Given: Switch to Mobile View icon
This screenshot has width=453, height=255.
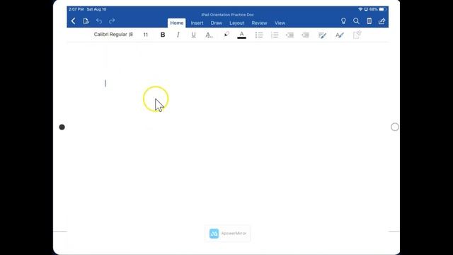Looking at the screenshot, I should coord(369,21).
